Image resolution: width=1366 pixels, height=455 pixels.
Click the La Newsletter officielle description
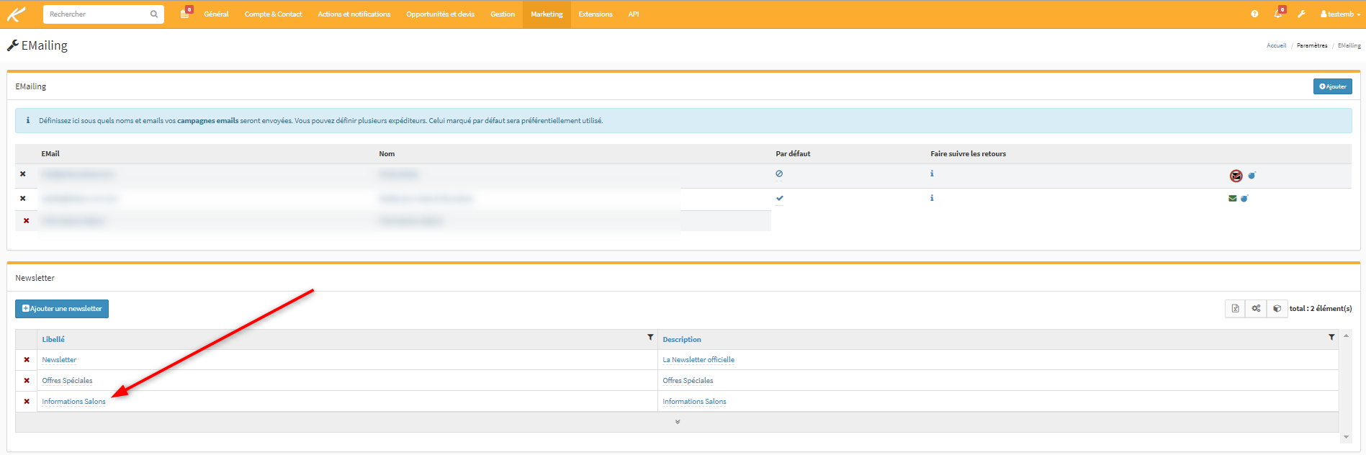[x=698, y=360]
